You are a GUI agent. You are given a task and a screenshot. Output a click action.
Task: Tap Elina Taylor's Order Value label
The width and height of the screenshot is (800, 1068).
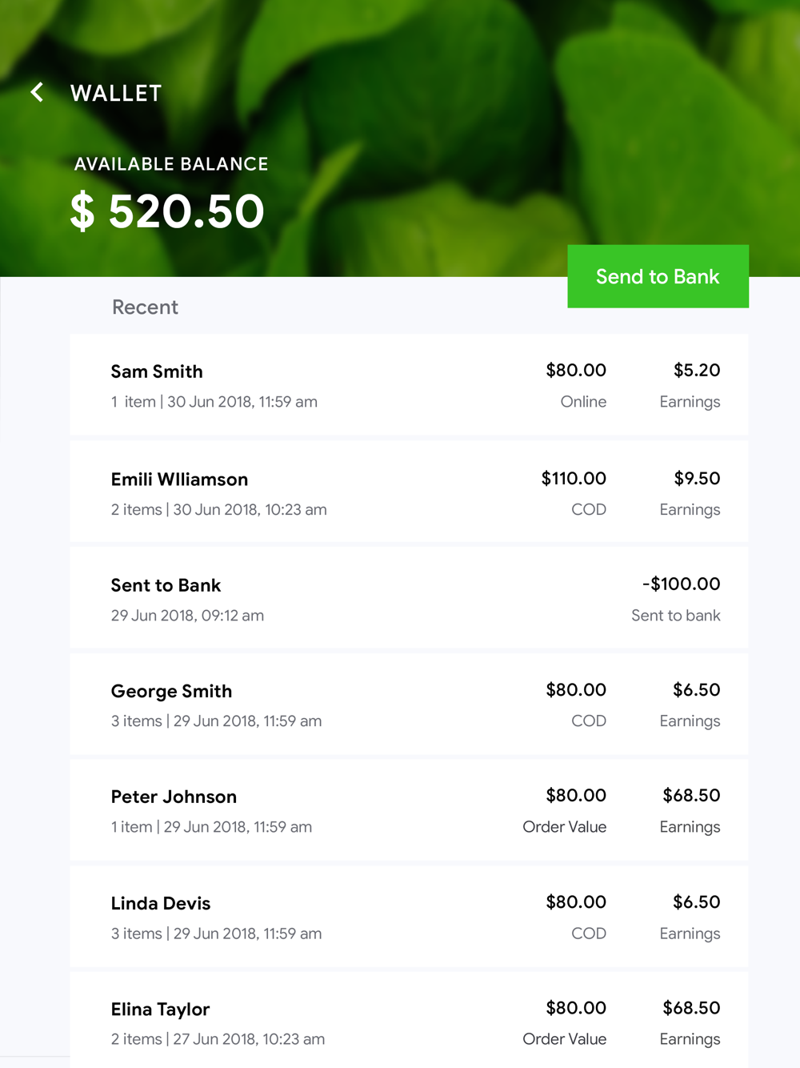[x=564, y=1039]
